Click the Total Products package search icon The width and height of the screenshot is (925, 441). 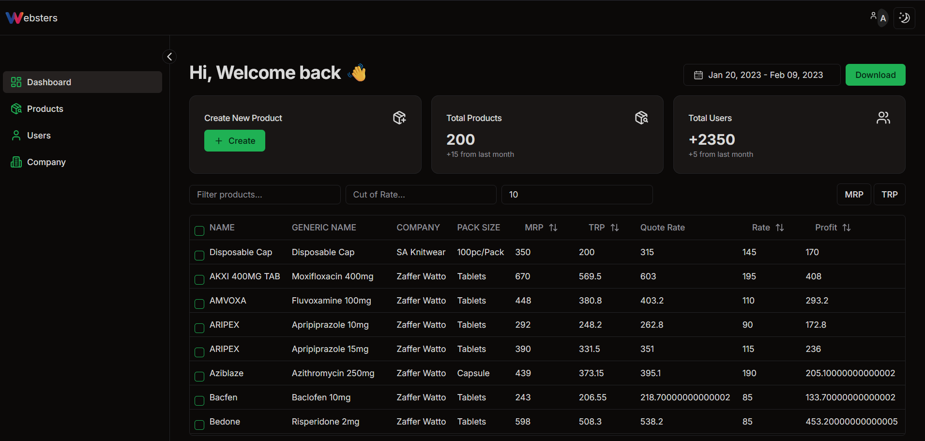click(x=641, y=118)
